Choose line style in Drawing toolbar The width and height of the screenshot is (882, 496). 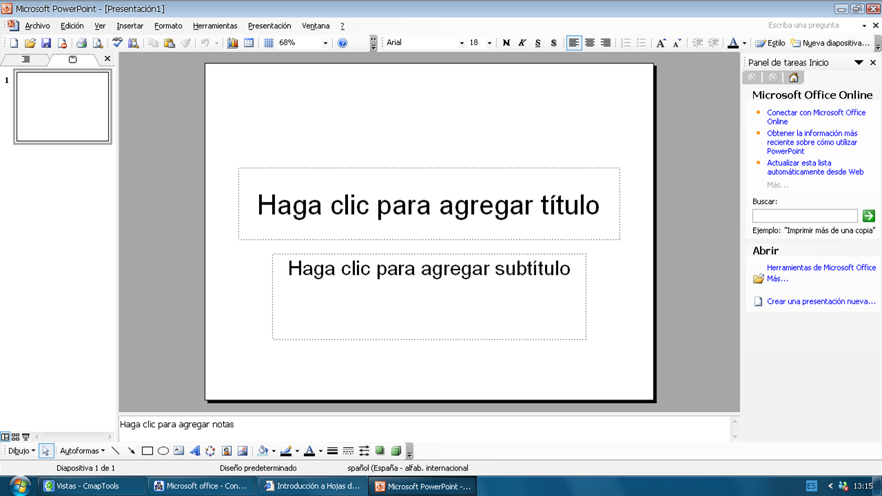(332, 451)
